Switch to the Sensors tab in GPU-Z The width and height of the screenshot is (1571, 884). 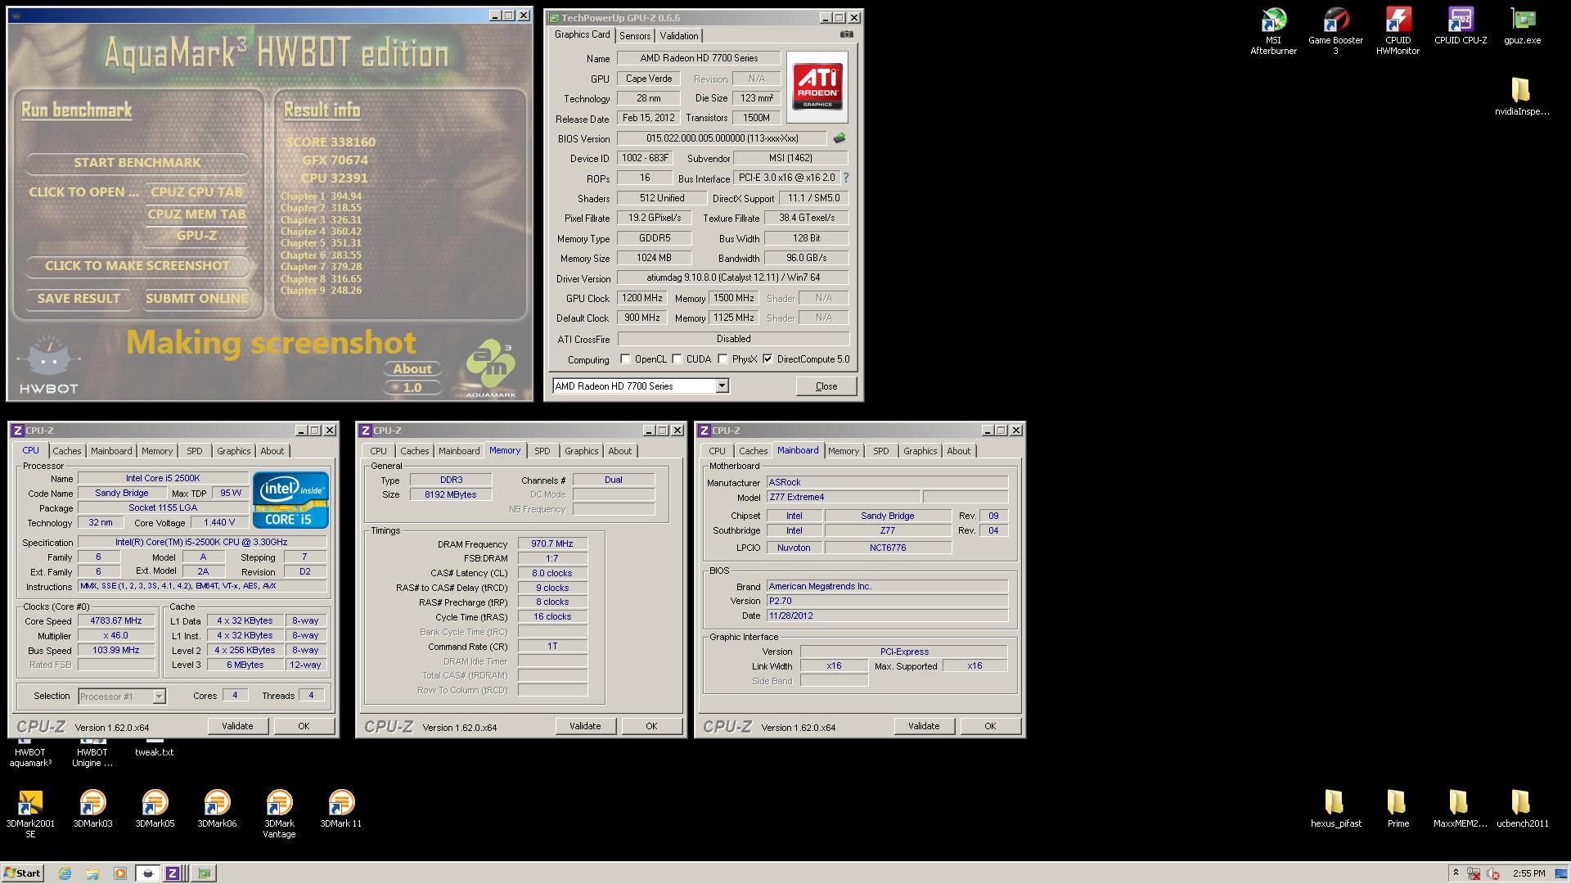pyautogui.click(x=635, y=36)
